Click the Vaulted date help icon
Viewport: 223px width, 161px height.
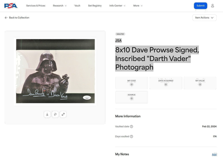pyautogui.click(x=132, y=127)
